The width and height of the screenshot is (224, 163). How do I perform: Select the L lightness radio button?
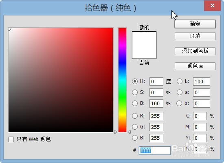coord(180,81)
